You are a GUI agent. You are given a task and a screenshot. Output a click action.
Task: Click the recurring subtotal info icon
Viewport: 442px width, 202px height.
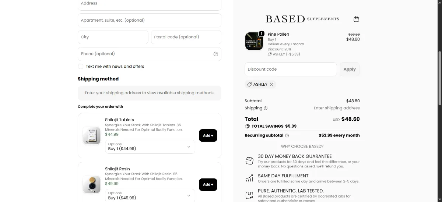(287, 135)
